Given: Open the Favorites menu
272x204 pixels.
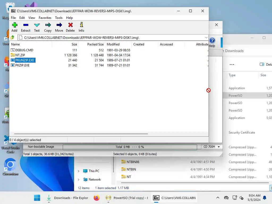Looking at the screenshot, I should coord(45,18).
